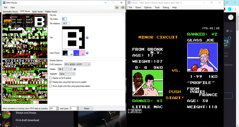
Task: Pick the blue color swatch
Action: [76, 53]
